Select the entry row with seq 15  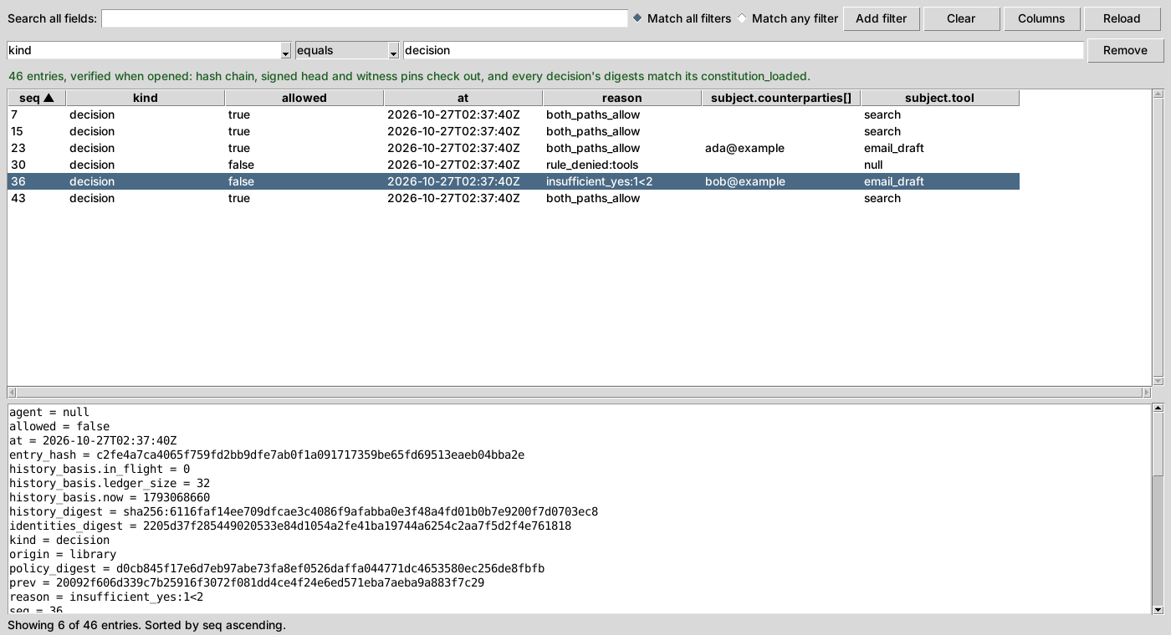tap(514, 131)
